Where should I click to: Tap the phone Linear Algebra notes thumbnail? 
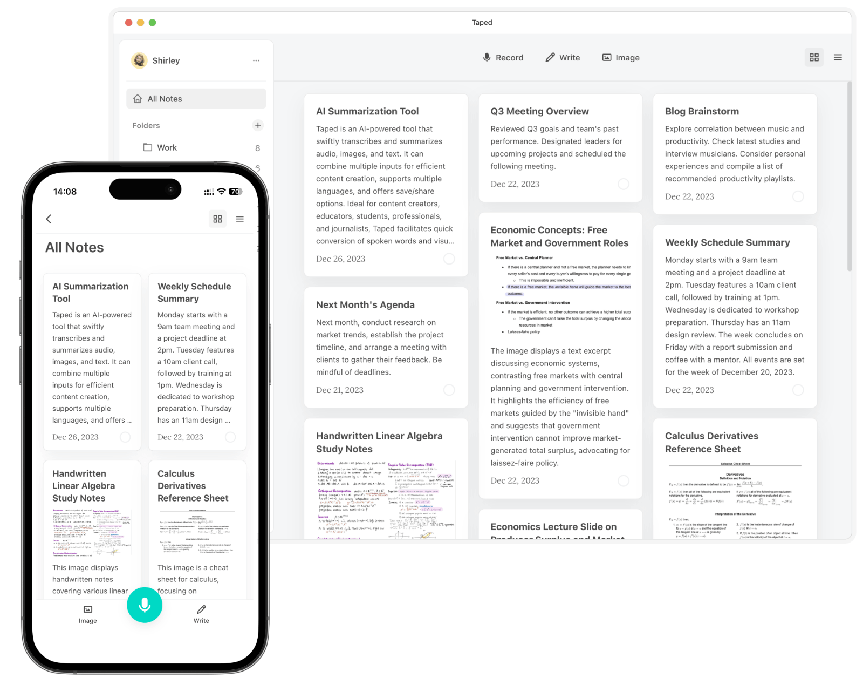pos(92,533)
